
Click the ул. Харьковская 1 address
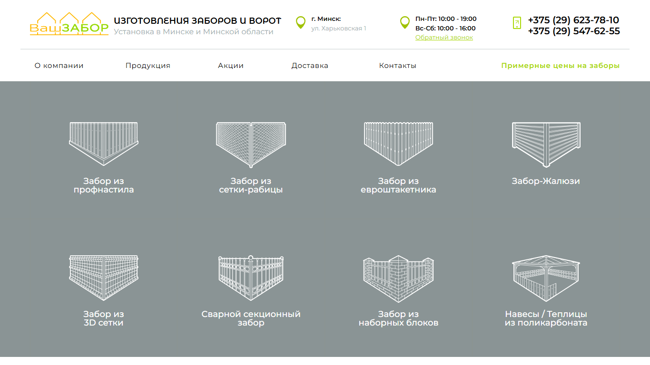pos(339,29)
